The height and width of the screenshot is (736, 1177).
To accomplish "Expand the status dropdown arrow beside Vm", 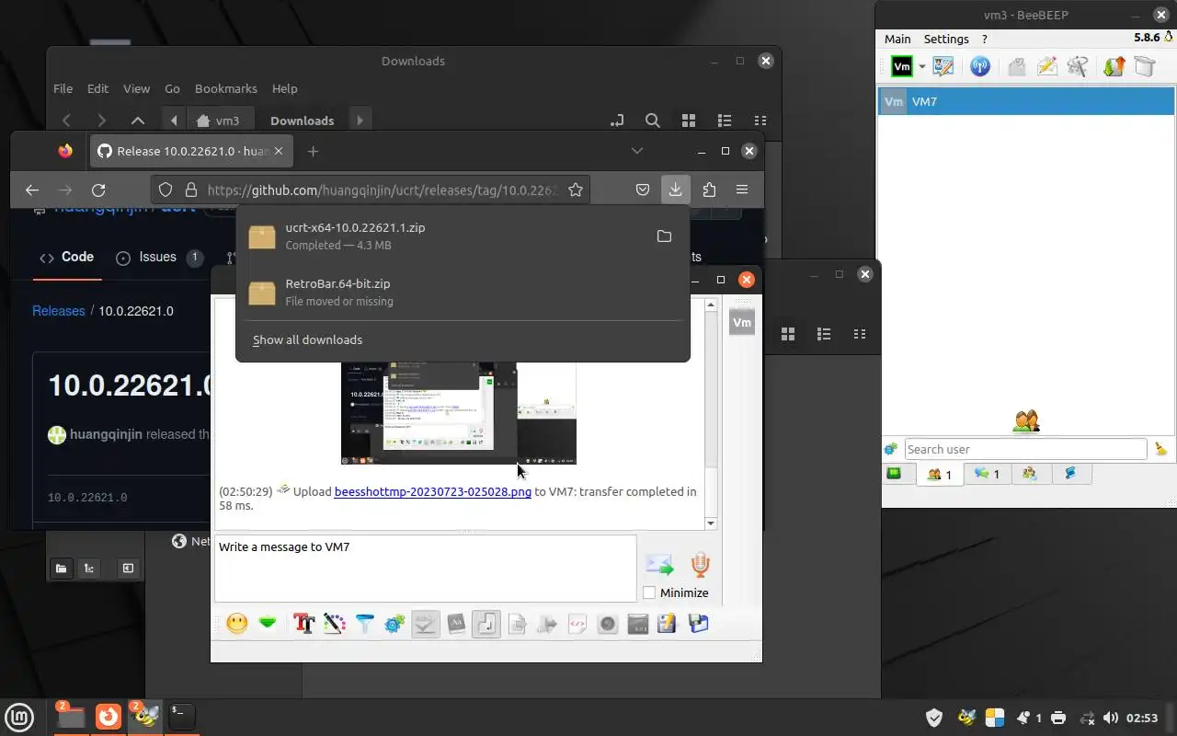I will point(921,66).
